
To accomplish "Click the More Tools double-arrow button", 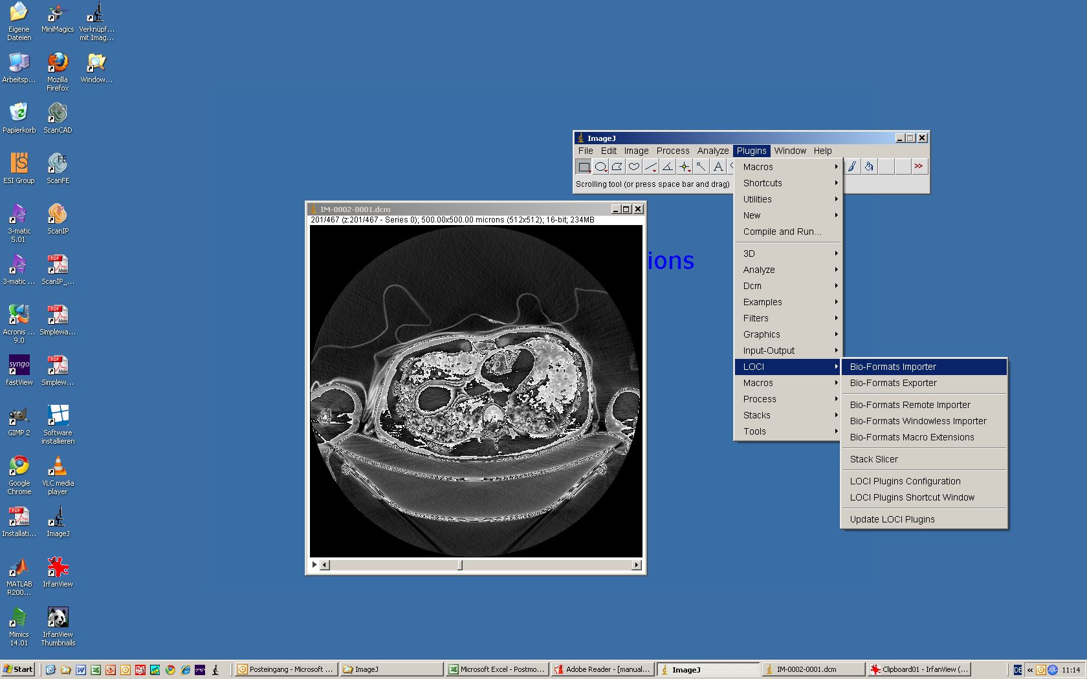I will (x=919, y=167).
